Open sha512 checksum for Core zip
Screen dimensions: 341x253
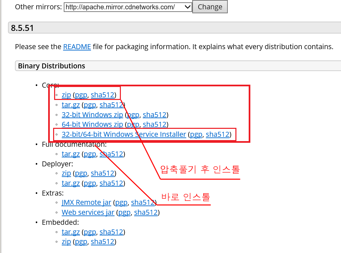coord(102,95)
